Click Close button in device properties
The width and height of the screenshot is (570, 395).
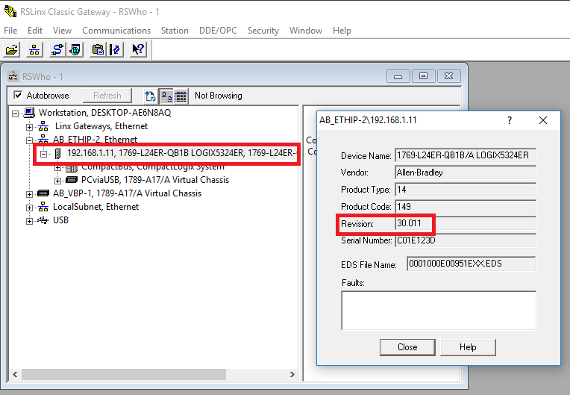pos(407,347)
